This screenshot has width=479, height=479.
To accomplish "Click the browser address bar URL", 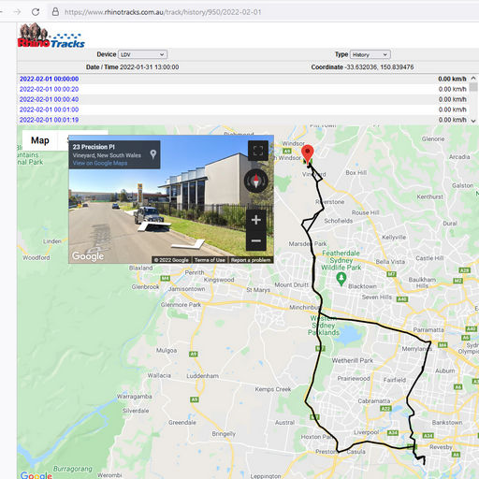I will click(x=163, y=12).
